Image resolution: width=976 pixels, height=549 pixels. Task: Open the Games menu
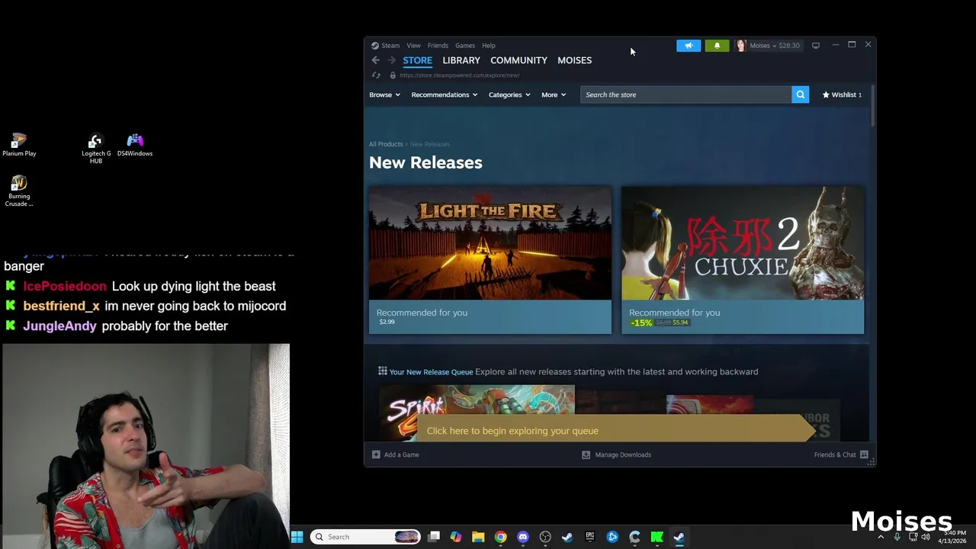[x=465, y=46]
